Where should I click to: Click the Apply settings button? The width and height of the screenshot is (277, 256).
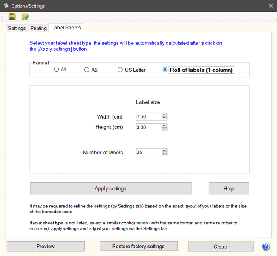[x=111, y=189]
